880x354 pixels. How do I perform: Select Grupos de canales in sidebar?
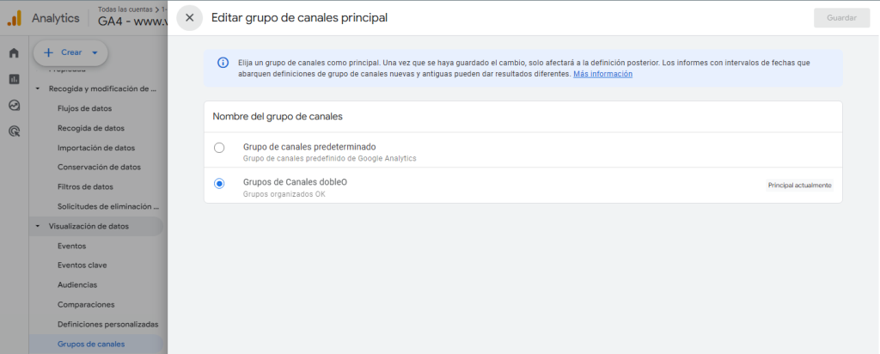(90, 344)
